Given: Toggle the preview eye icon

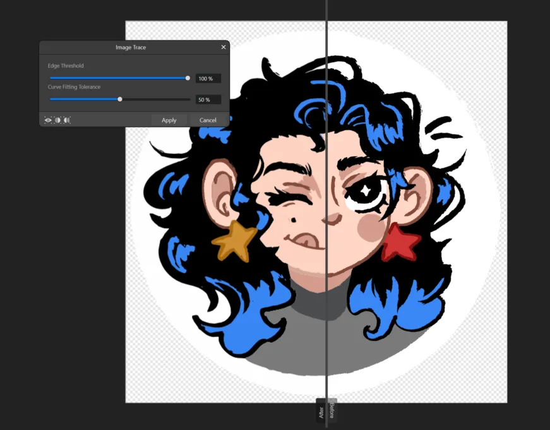Looking at the screenshot, I should tap(49, 119).
